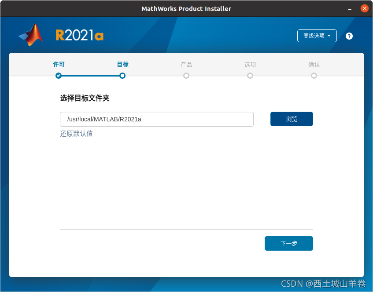Click the installation progress step track

186,76
